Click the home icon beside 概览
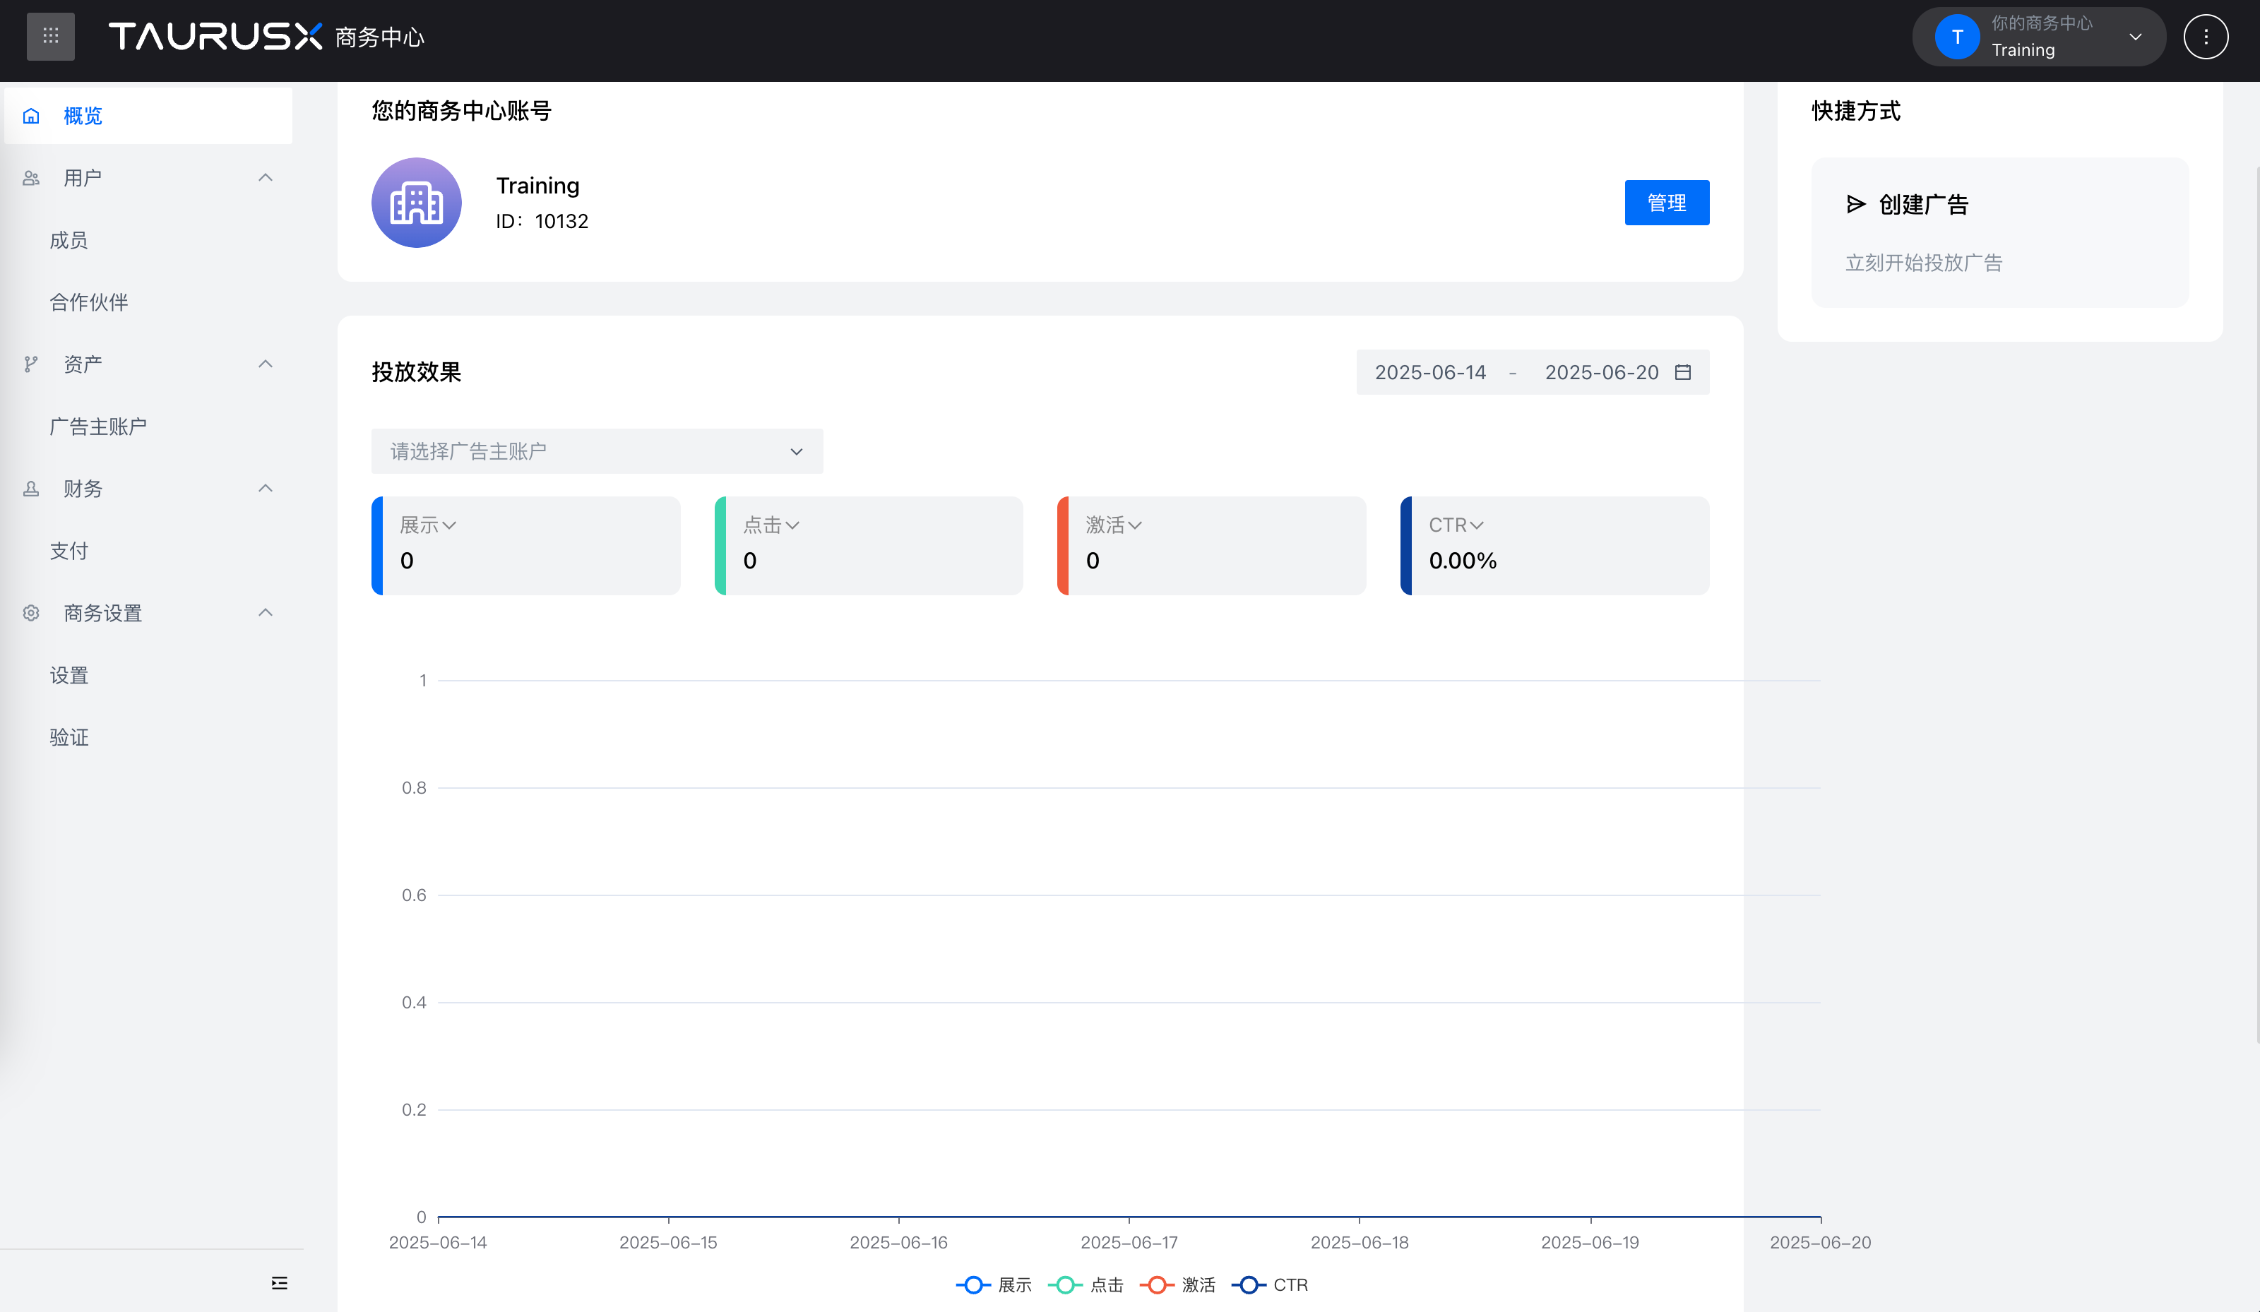The image size is (2260, 1312). click(x=31, y=116)
